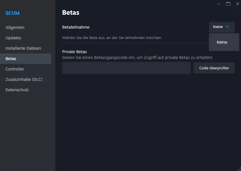This screenshot has height=171, width=241.
Task: Show the Zusatzinhalte (DLC) section
Action: [24, 79]
